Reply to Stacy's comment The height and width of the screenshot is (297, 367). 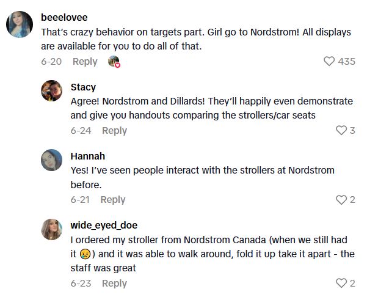click(114, 130)
